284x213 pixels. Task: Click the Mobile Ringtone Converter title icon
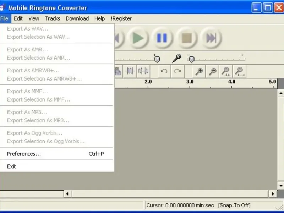tap(2, 8)
